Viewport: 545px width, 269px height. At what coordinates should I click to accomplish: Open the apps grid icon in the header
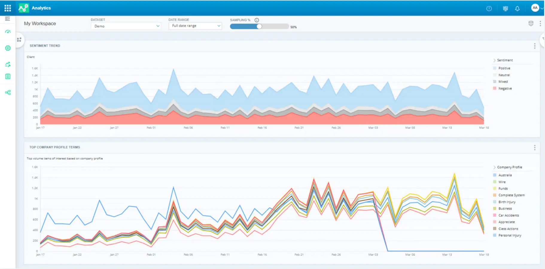tap(7, 8)
